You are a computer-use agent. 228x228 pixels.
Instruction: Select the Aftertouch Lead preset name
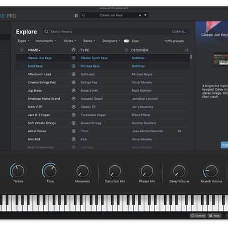click(39, 74)
